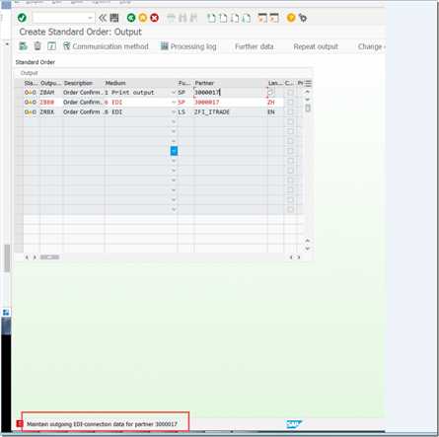Click the Find binoculars icon

[183, 18]
